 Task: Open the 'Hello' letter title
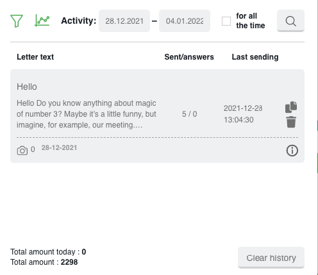(27, 87)
